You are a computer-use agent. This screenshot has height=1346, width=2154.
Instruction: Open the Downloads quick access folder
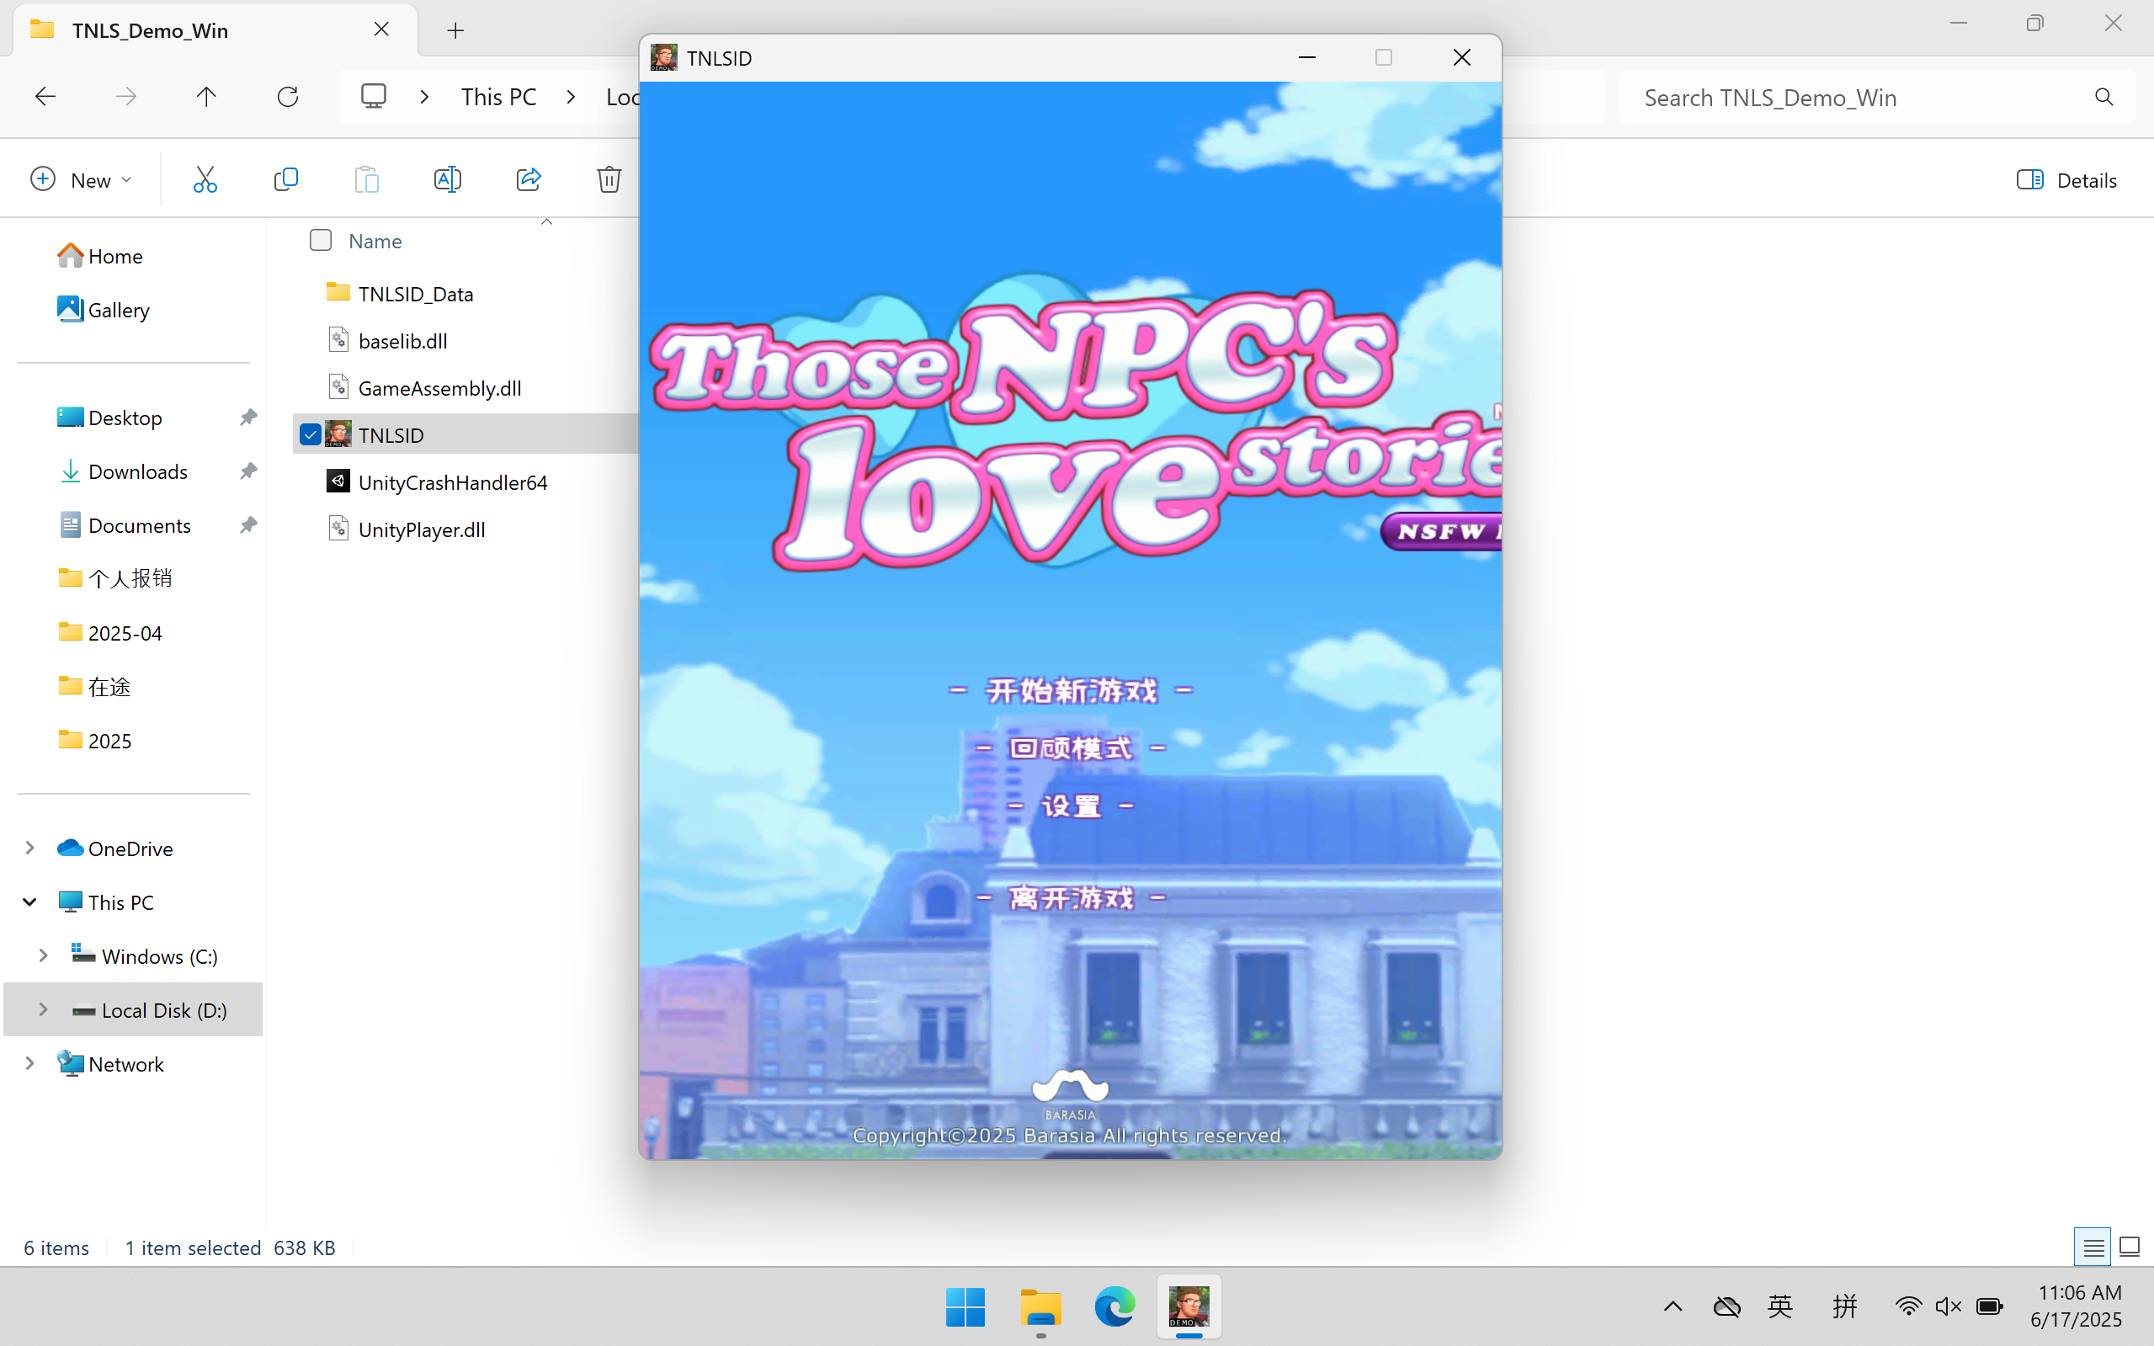pos(122,471)
